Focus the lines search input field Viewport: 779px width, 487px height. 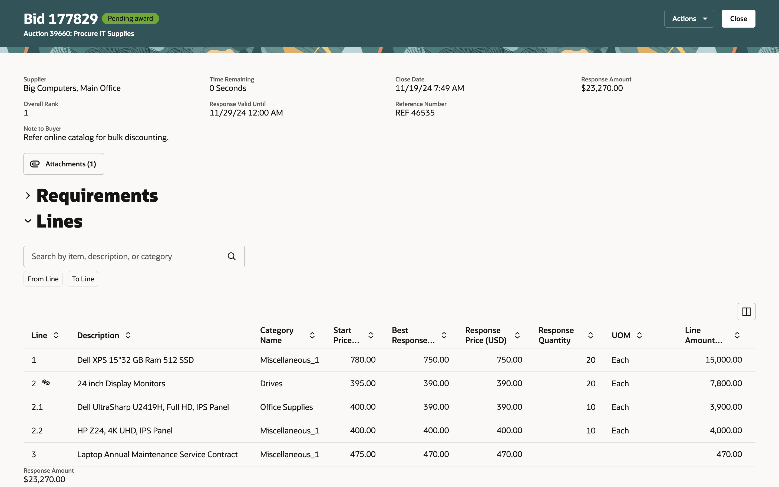click(126, 256)
